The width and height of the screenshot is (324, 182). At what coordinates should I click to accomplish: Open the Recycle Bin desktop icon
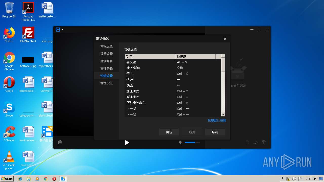pyautogui.click(x=9, y=10)
